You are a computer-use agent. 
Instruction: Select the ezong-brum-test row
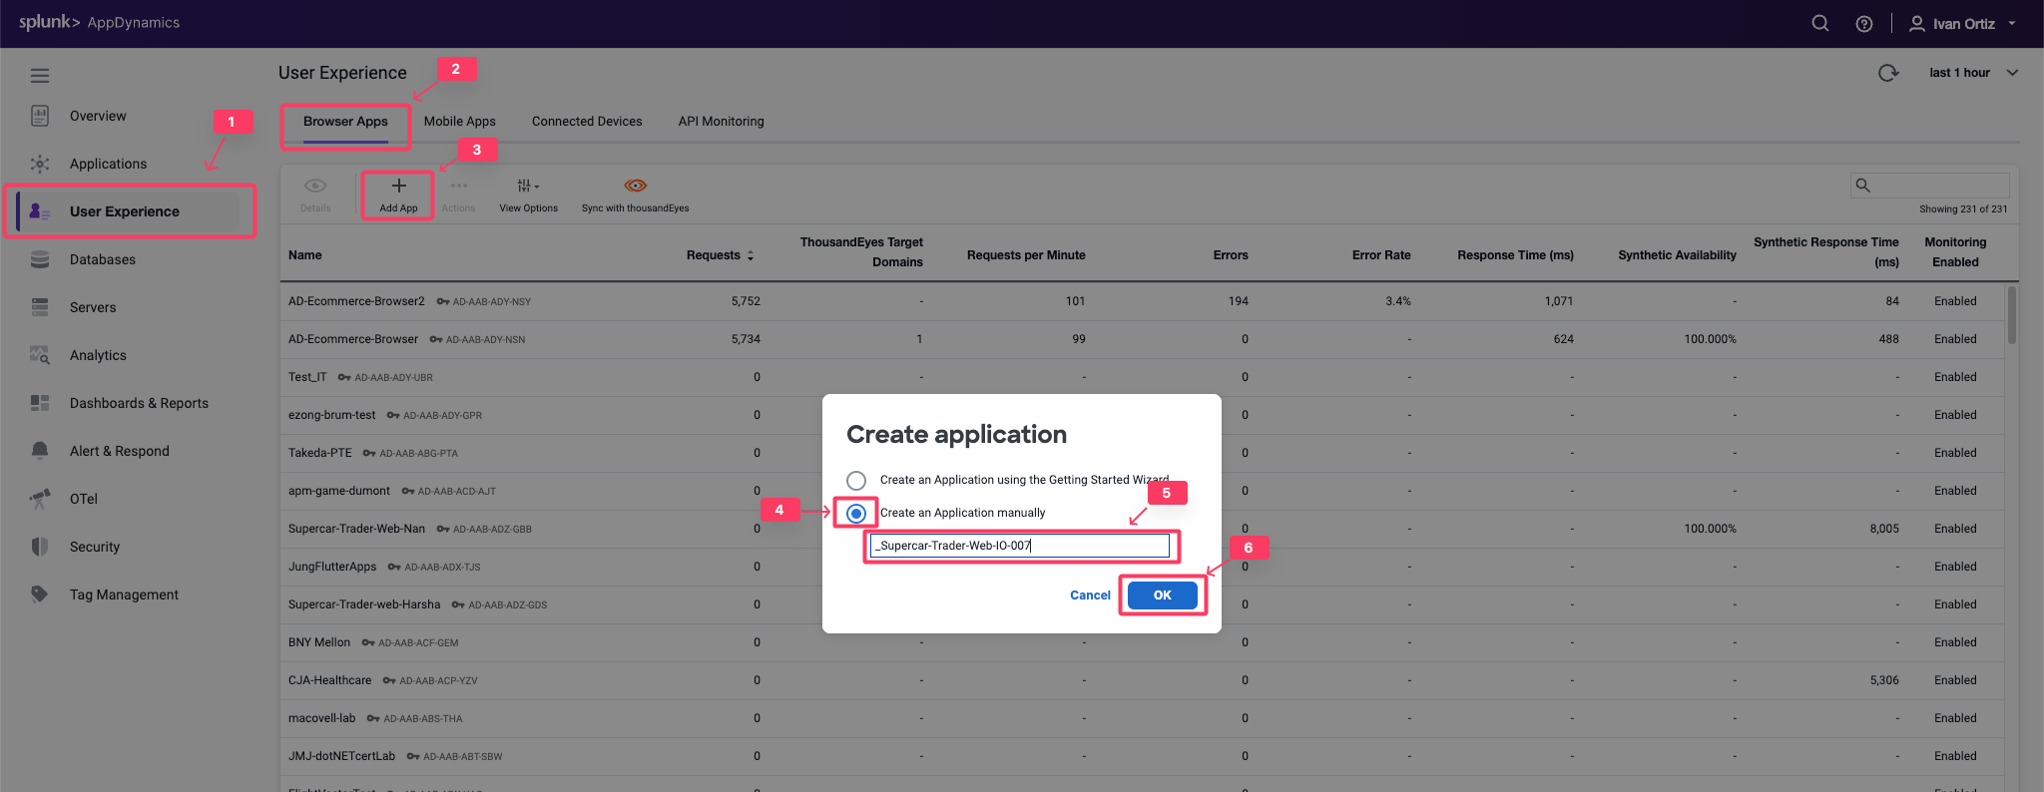1142,415
